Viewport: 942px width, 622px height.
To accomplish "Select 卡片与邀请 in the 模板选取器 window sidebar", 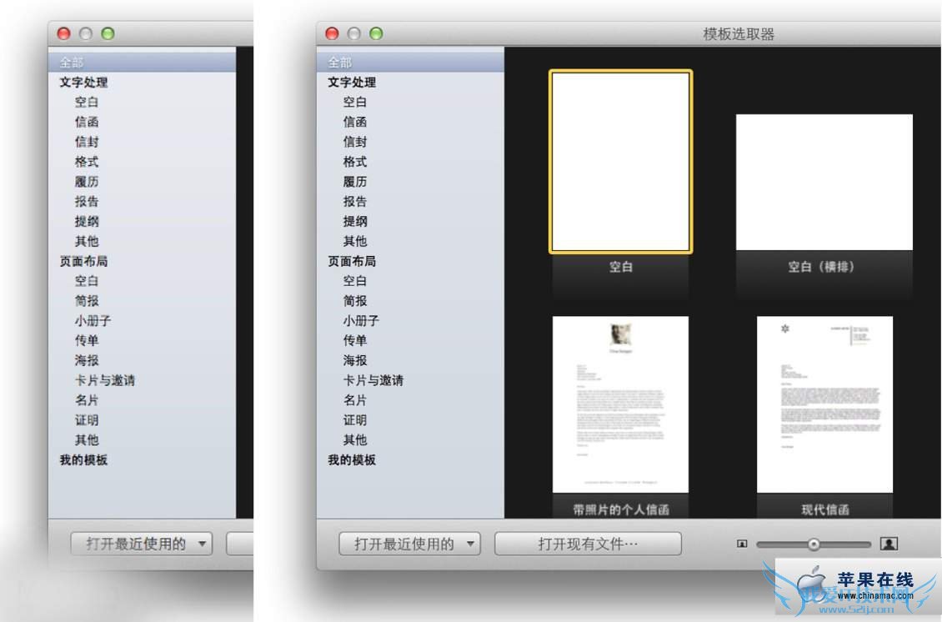I will coord(373,381).
